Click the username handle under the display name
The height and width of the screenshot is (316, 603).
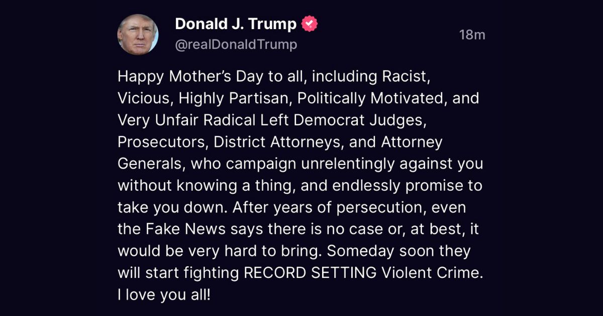[x=236, y=44]
